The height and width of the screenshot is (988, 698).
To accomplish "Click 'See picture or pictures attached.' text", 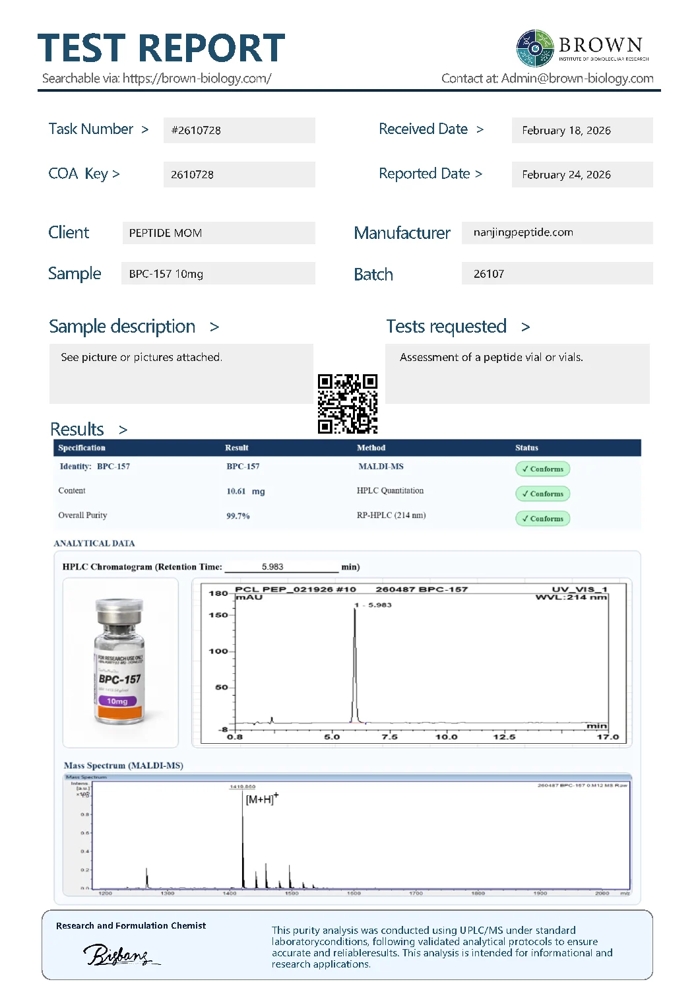I will (x=142, y=357).
